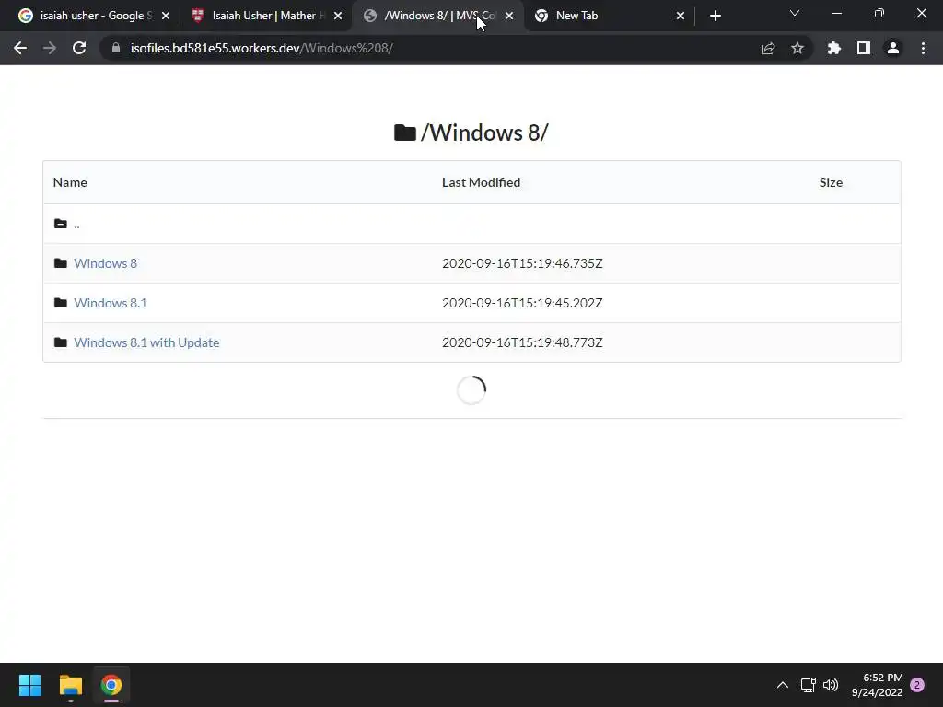Open the Windows Start menu

pyautogui.click(x=29, y=685)
